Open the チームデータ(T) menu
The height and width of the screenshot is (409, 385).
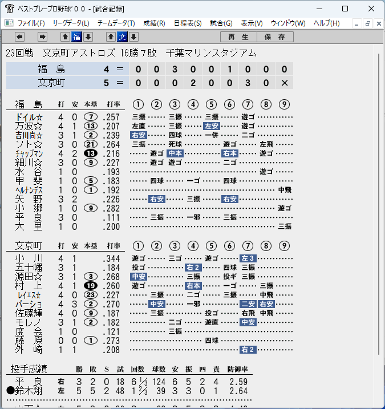tap(116, 23)
